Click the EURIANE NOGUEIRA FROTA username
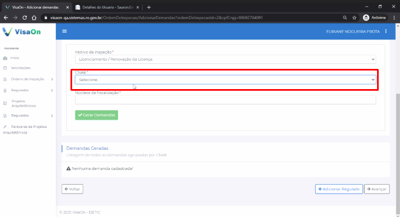400x217 pixels. tap(353, 31)
